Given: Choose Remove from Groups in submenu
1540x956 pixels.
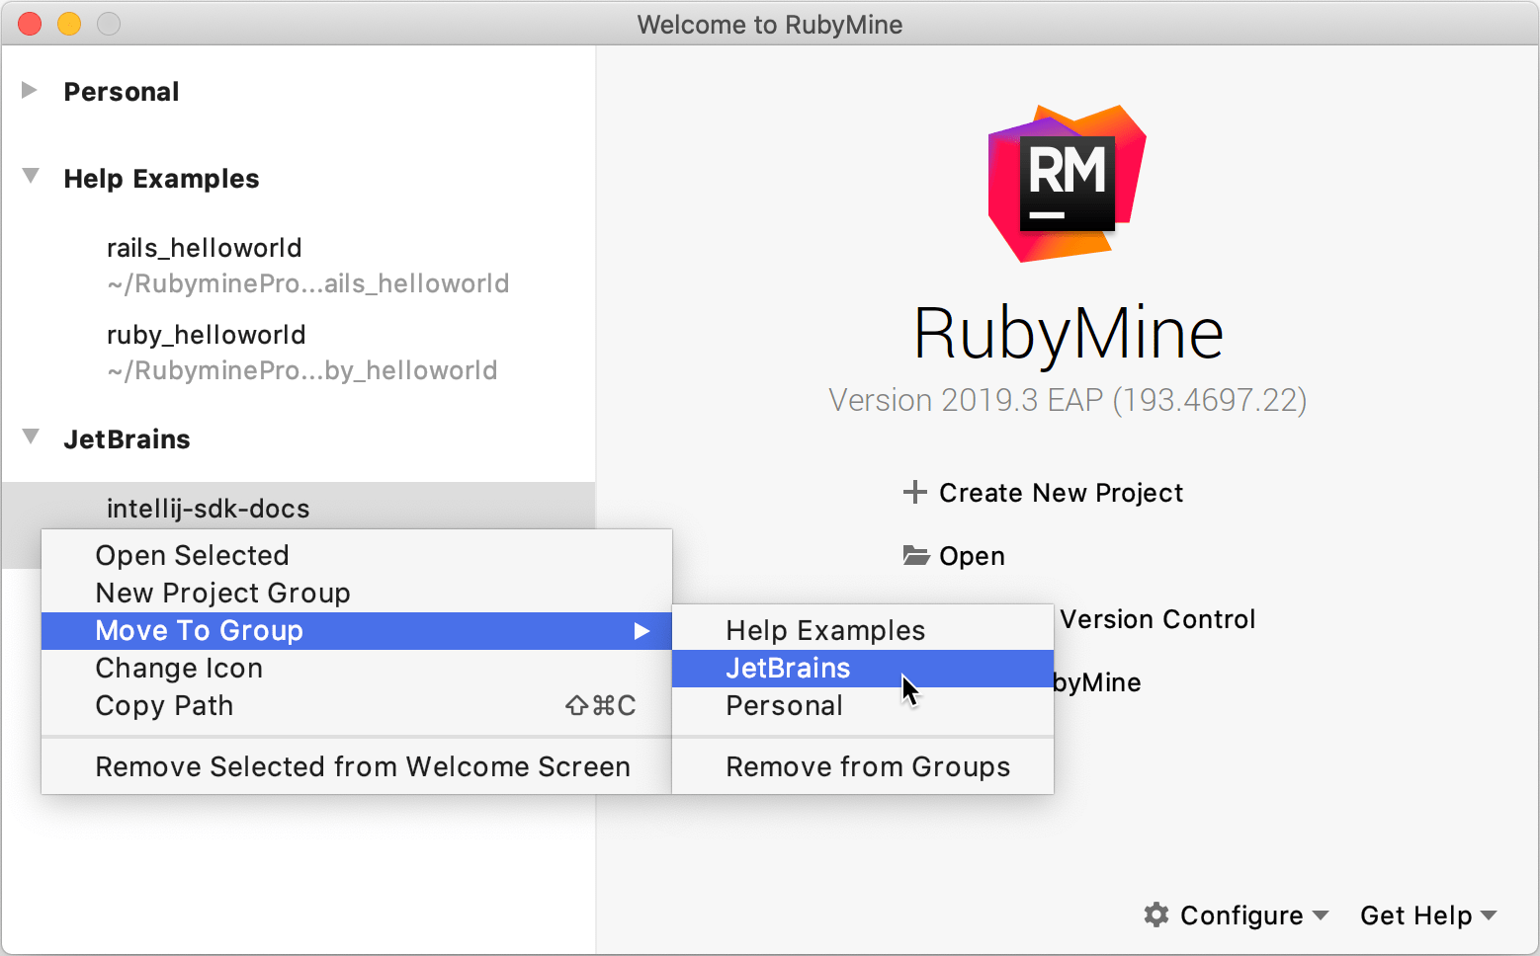Looking at the screenshot, I should tap(863, 766).
